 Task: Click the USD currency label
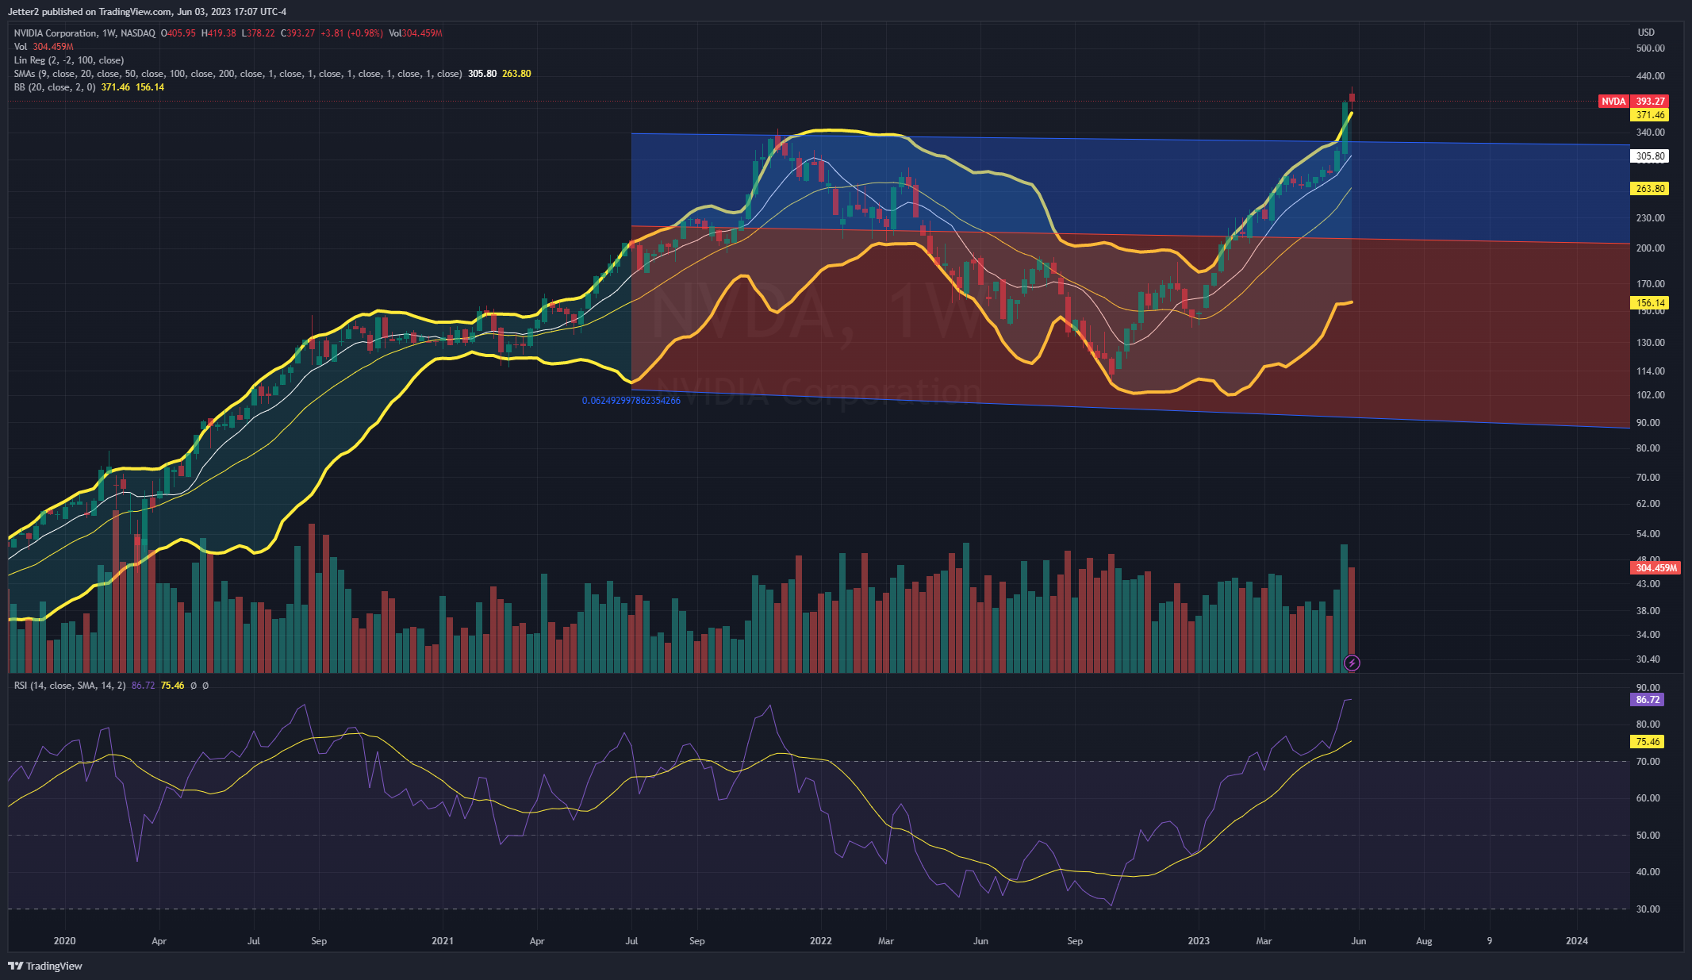[x=1646, y=33]
